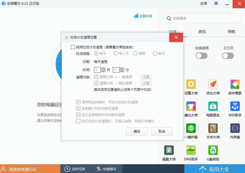The width and height of the screenshot is (245, 173).
Task: Open the U盘启动 icon
Action: click(x=213, y=150)
